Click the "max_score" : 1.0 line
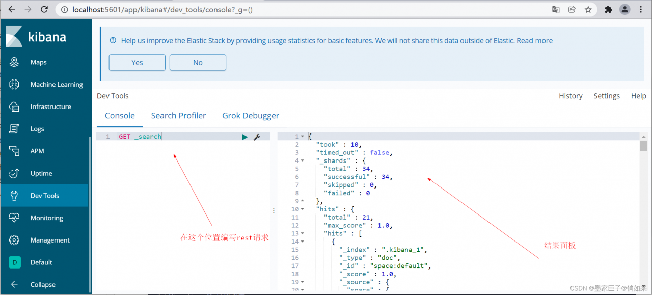This screenshot has width=652, height=295. pyautogui.click(x=358, y=226)
